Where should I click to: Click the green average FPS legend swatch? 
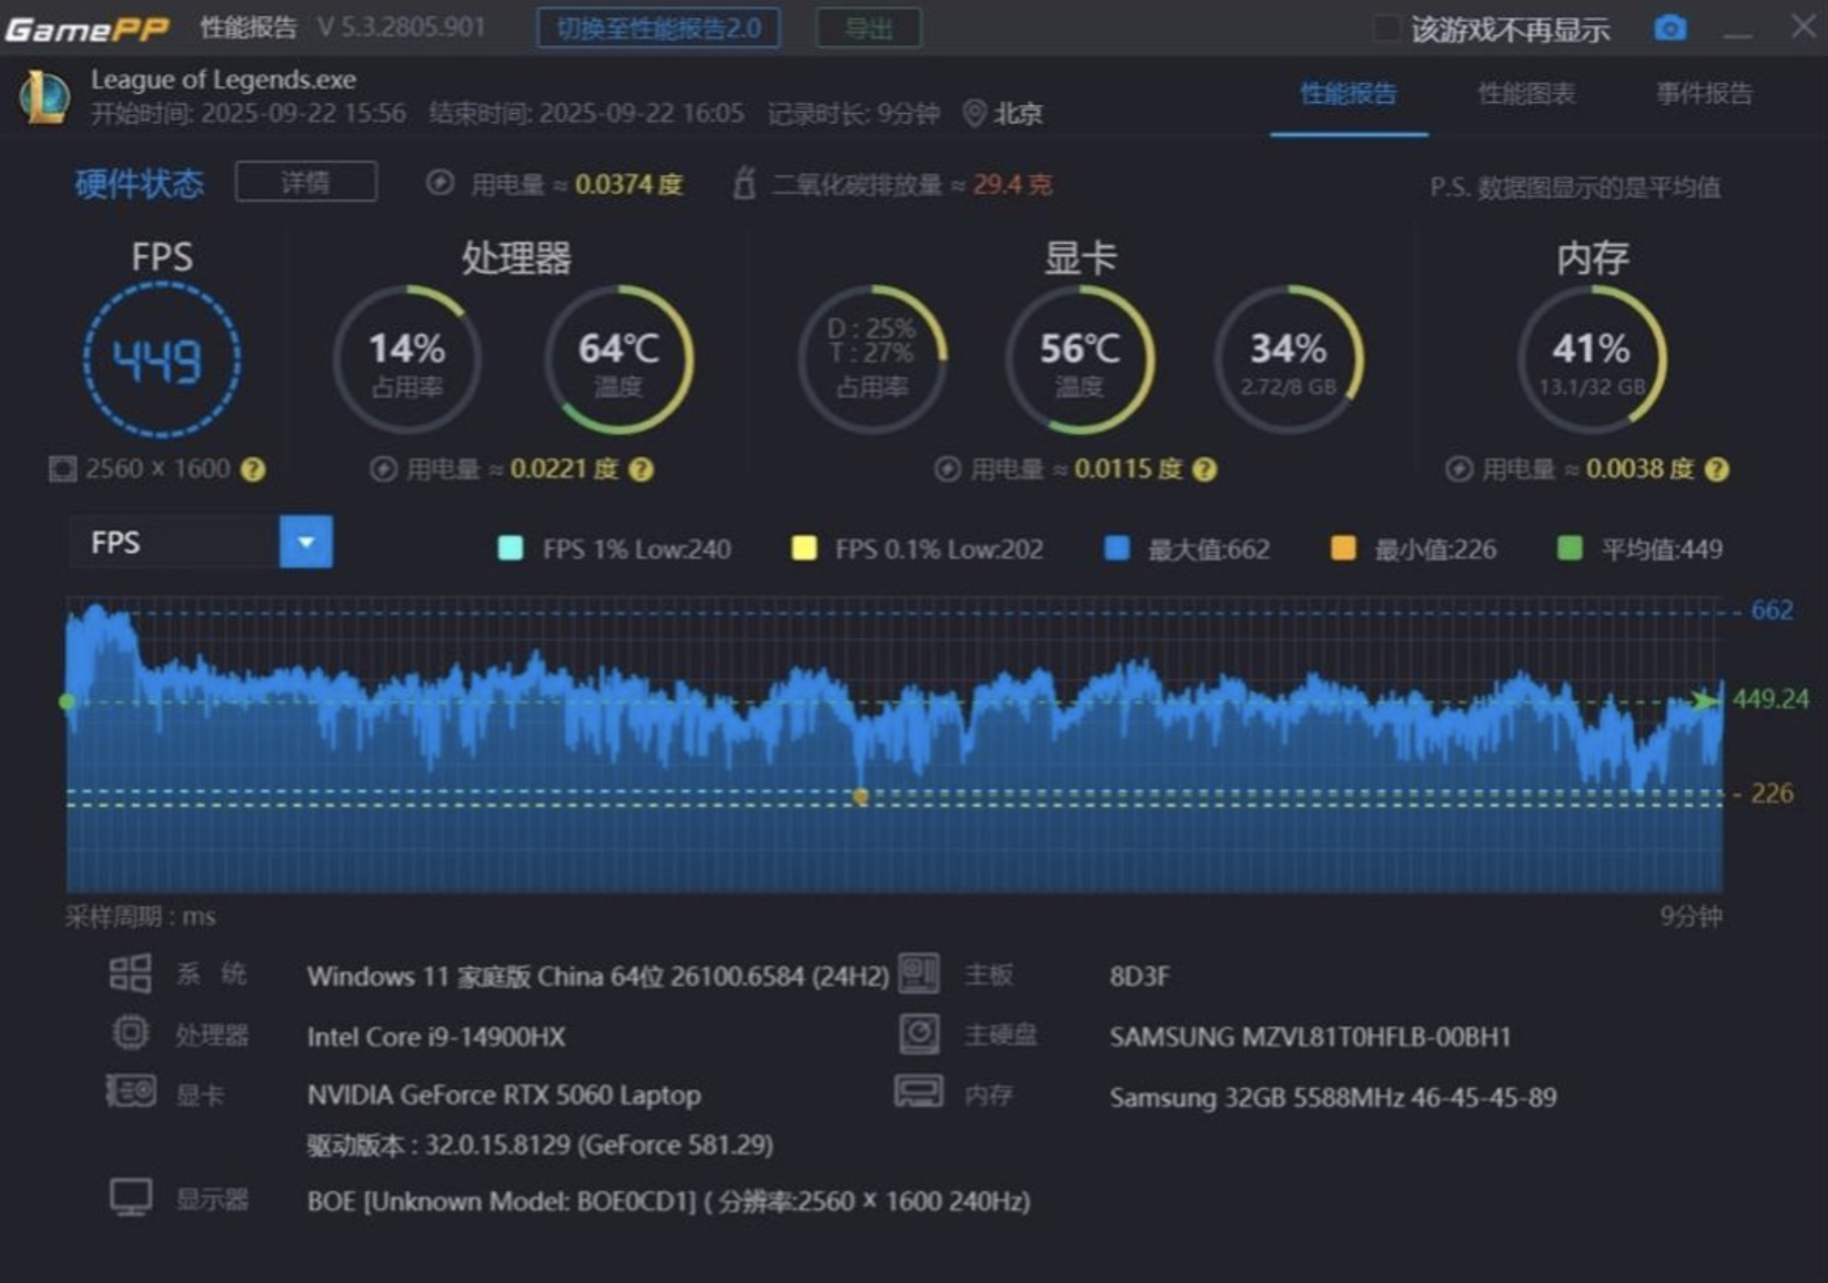1568,549
